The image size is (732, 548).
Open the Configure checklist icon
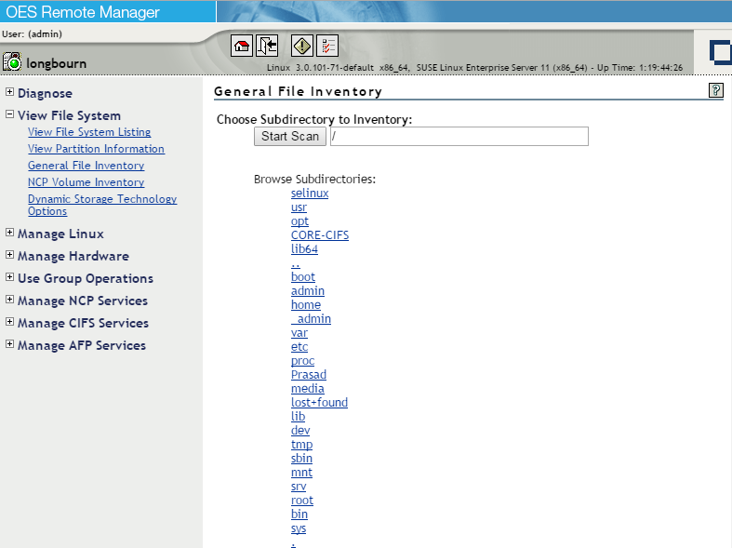click(327, 46)
